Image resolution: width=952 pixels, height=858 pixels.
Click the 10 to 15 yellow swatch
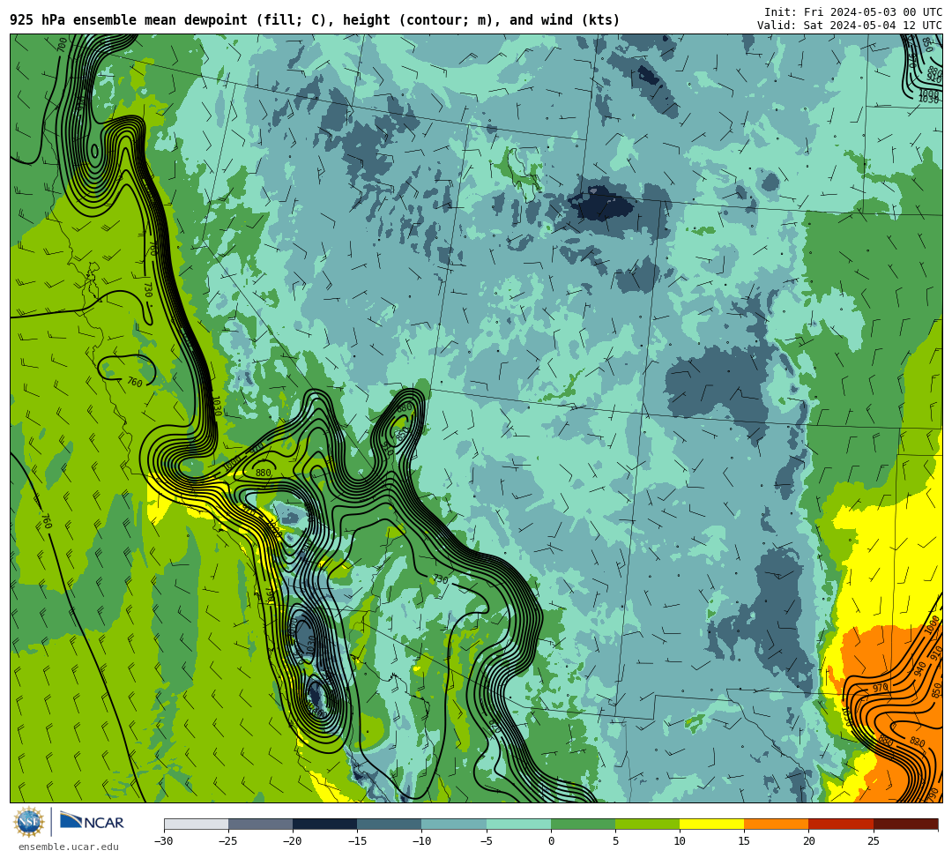coord(711,824)
